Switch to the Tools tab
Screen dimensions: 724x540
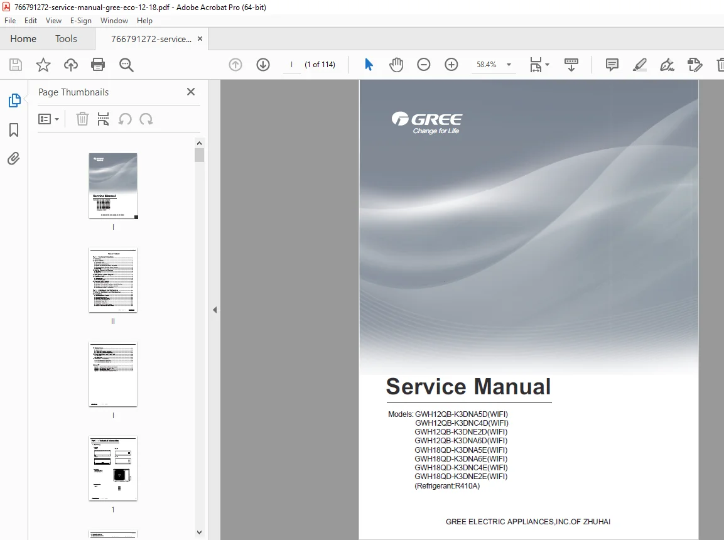click(66, 39)
